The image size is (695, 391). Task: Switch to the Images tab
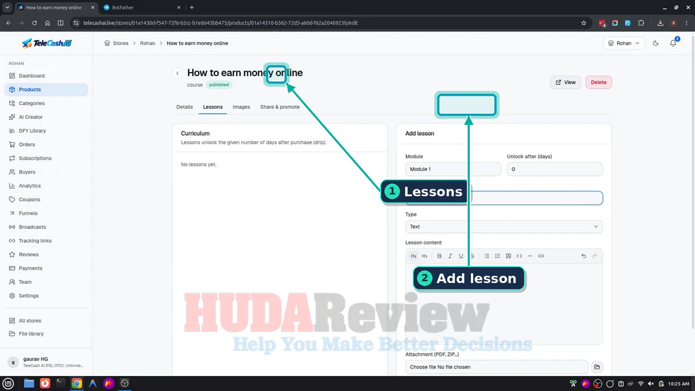coord(241,107)
